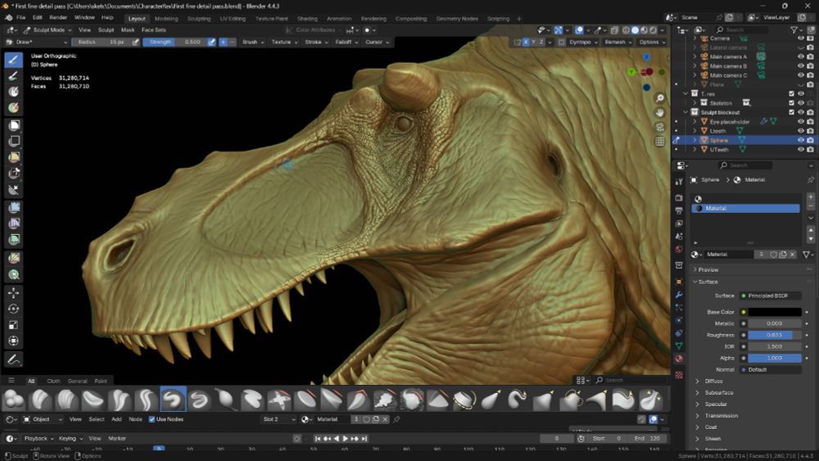Toggle UTeeth visibility eye icon
The image size is (819, 461).
click(801, 149)
